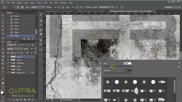Select the Clone Stamp tool in the toolbox
Viewport: 182px width, 102px height.
click(3, 45)
